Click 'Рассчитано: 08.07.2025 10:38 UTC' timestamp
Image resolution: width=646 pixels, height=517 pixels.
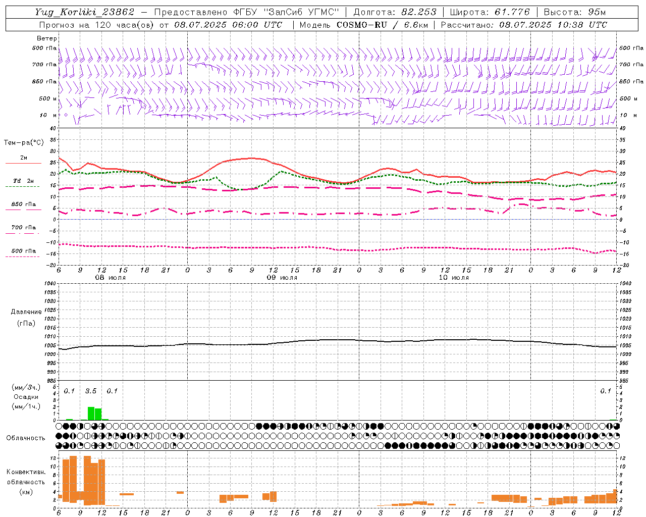(524, 25)
